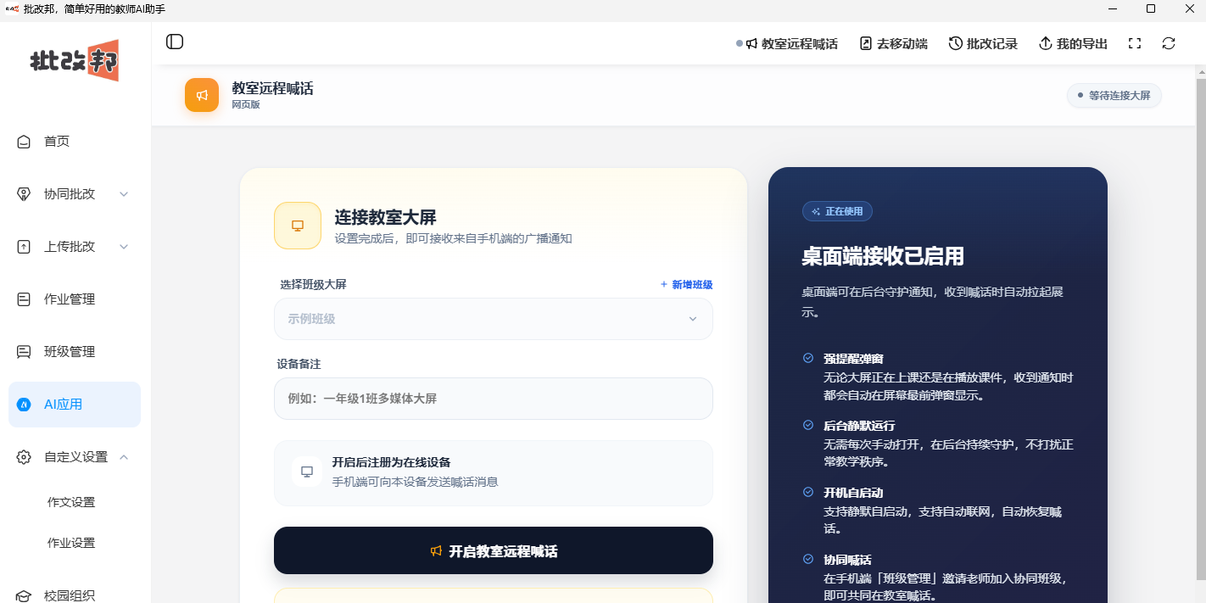1206x603 pixels.
Task: Open 我的导出 in top bar
Action: tap(1073, 44)
